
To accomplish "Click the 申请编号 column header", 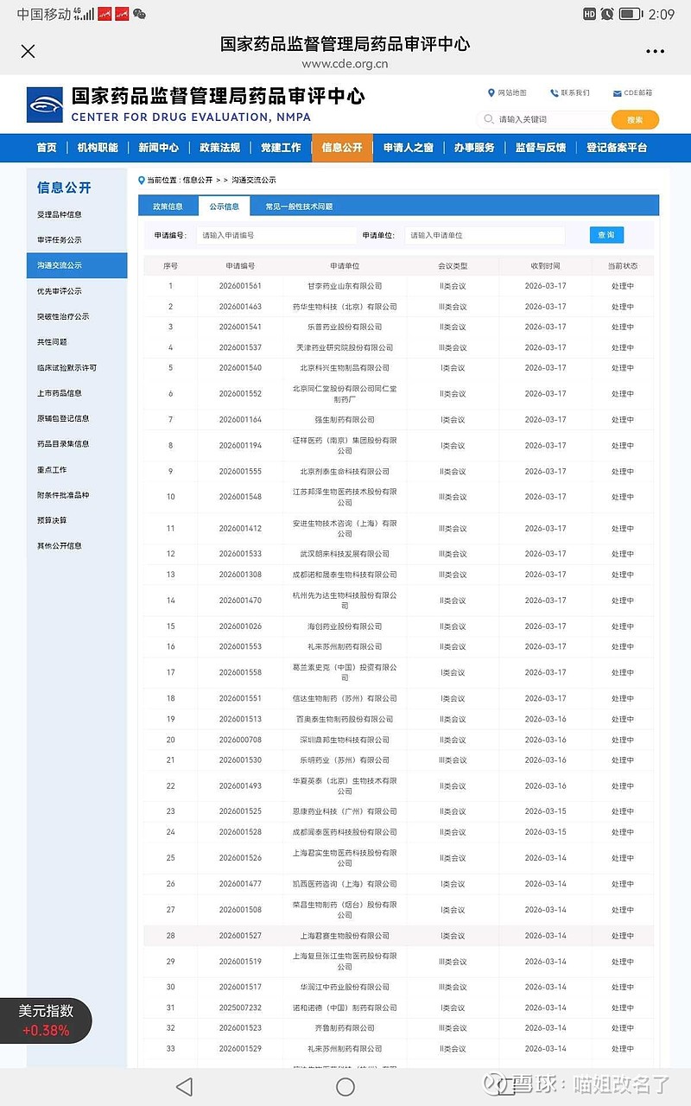I will (240, 266).
